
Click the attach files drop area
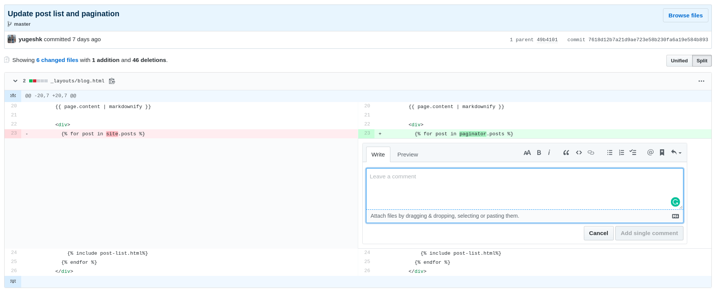pos(525,216)
